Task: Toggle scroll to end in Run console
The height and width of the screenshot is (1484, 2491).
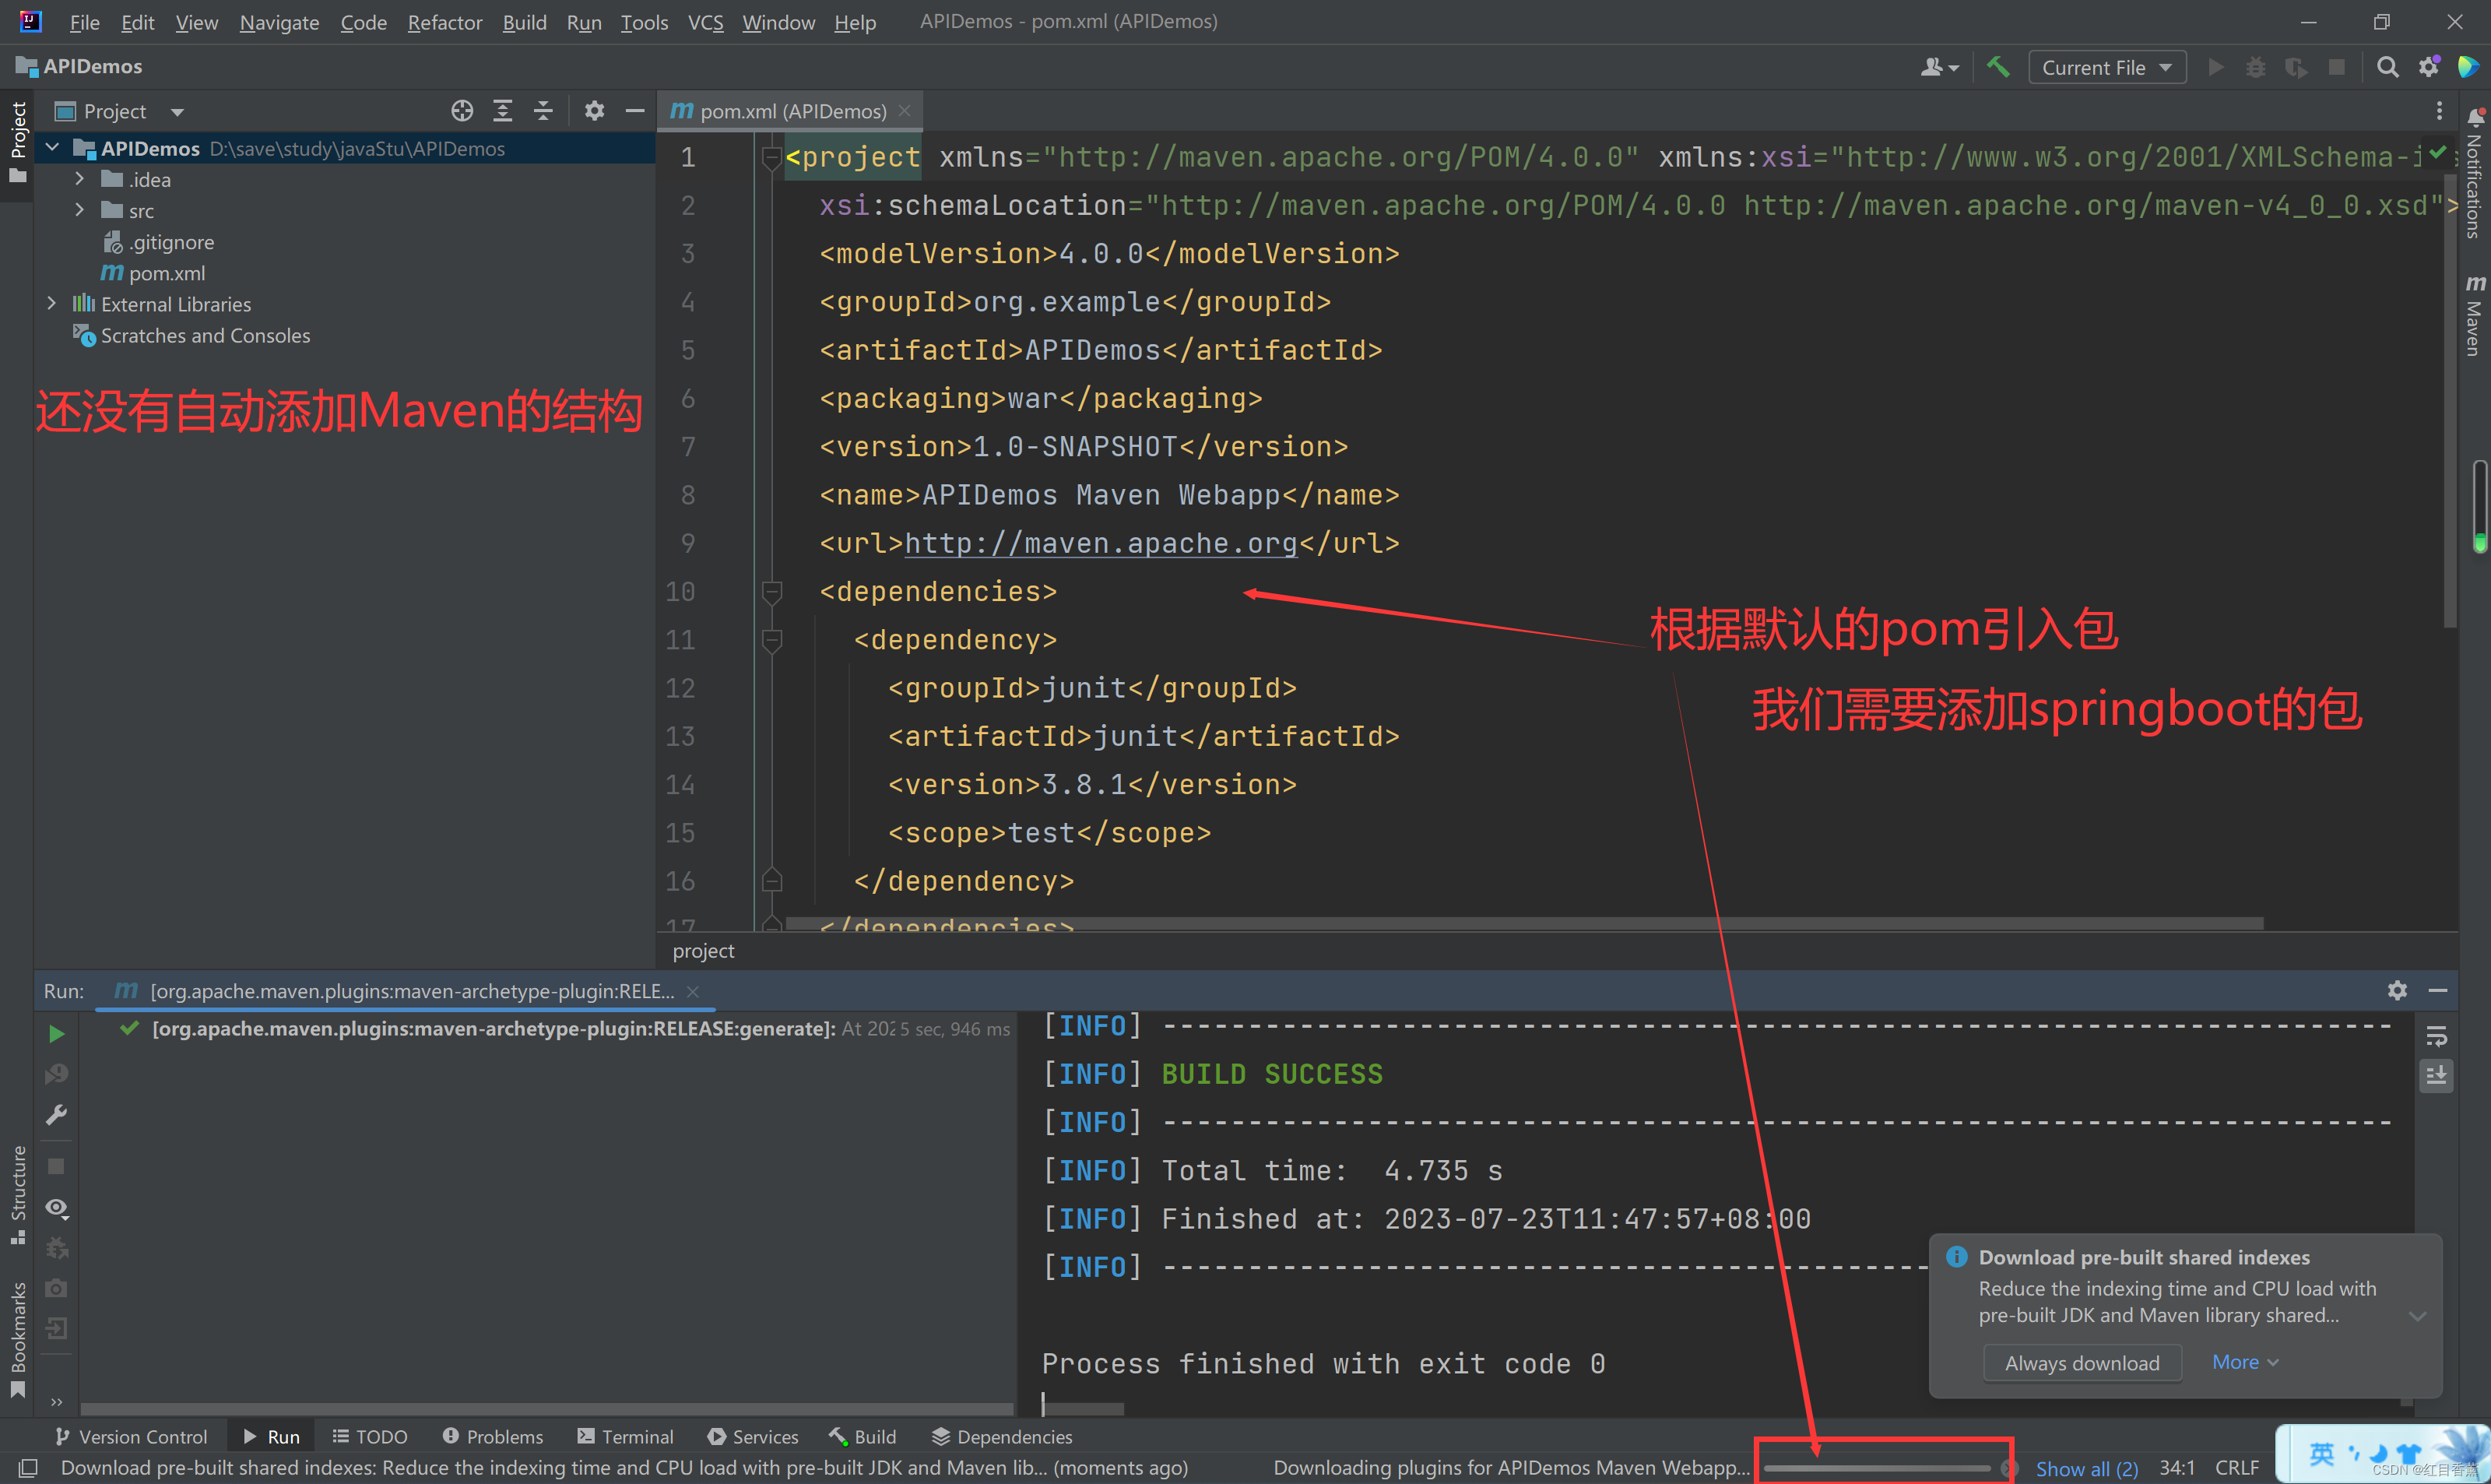Action: coord(2437,1076)
